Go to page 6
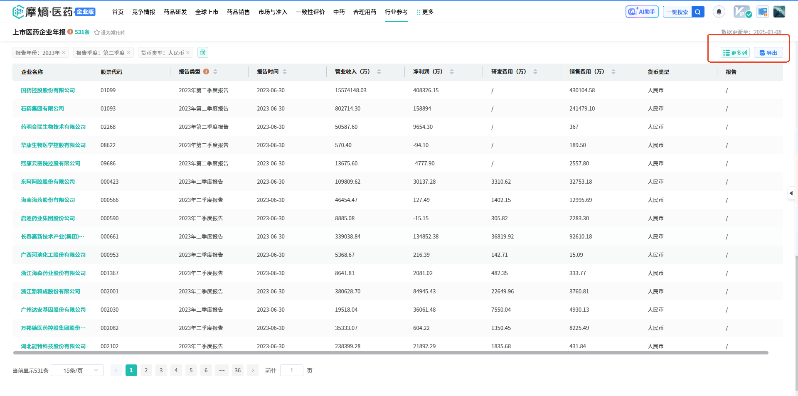The image size is (798, 396). [206, 370]
